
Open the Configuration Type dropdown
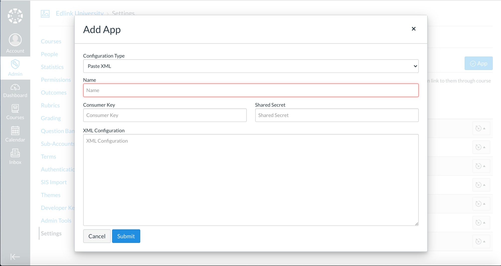pyautogui.click(x=251, y=66)
